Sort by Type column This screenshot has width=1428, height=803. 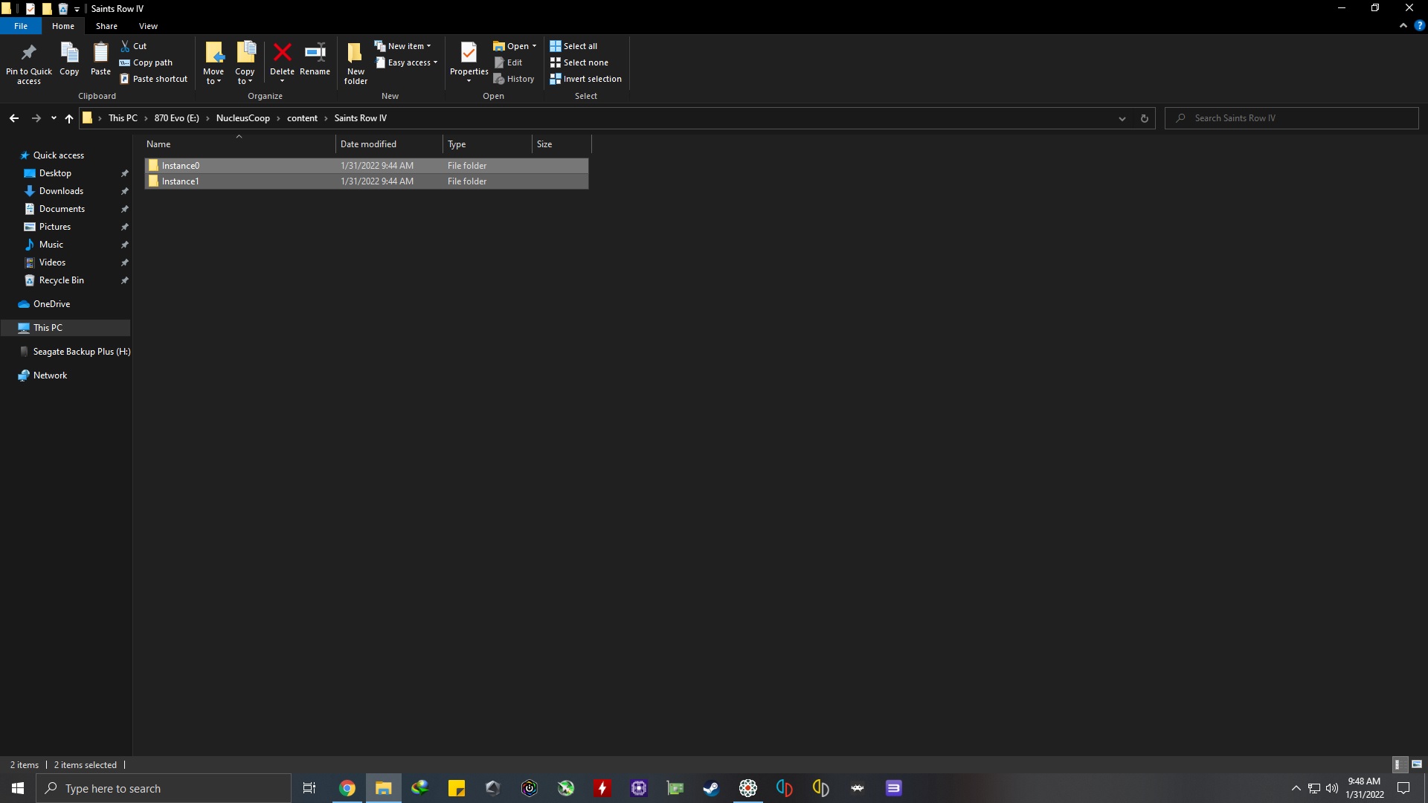pyautogui.click(x=487, y=144)
